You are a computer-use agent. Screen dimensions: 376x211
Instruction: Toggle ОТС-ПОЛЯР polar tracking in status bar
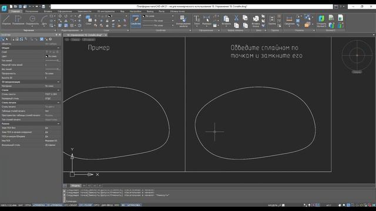click(x=85, y=205)
